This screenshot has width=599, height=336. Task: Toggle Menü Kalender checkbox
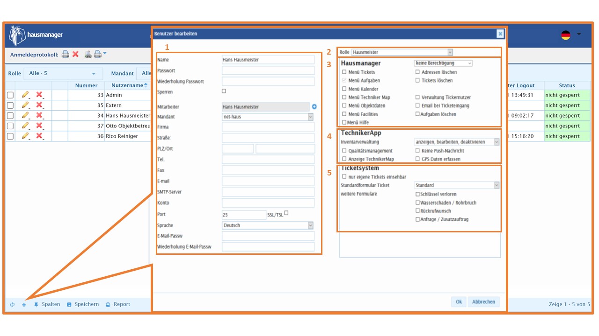point(344,89)
